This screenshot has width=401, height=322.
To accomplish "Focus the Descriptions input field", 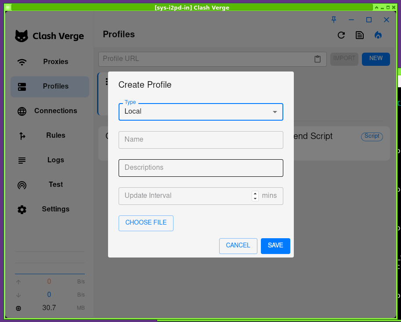I will 201,168.
